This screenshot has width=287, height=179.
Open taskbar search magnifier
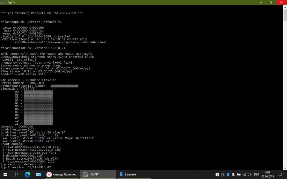point(16,175)
